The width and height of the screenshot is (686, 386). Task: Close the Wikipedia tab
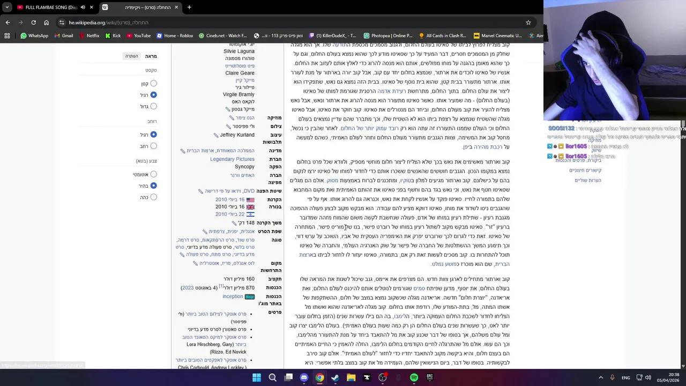(175, 8)
